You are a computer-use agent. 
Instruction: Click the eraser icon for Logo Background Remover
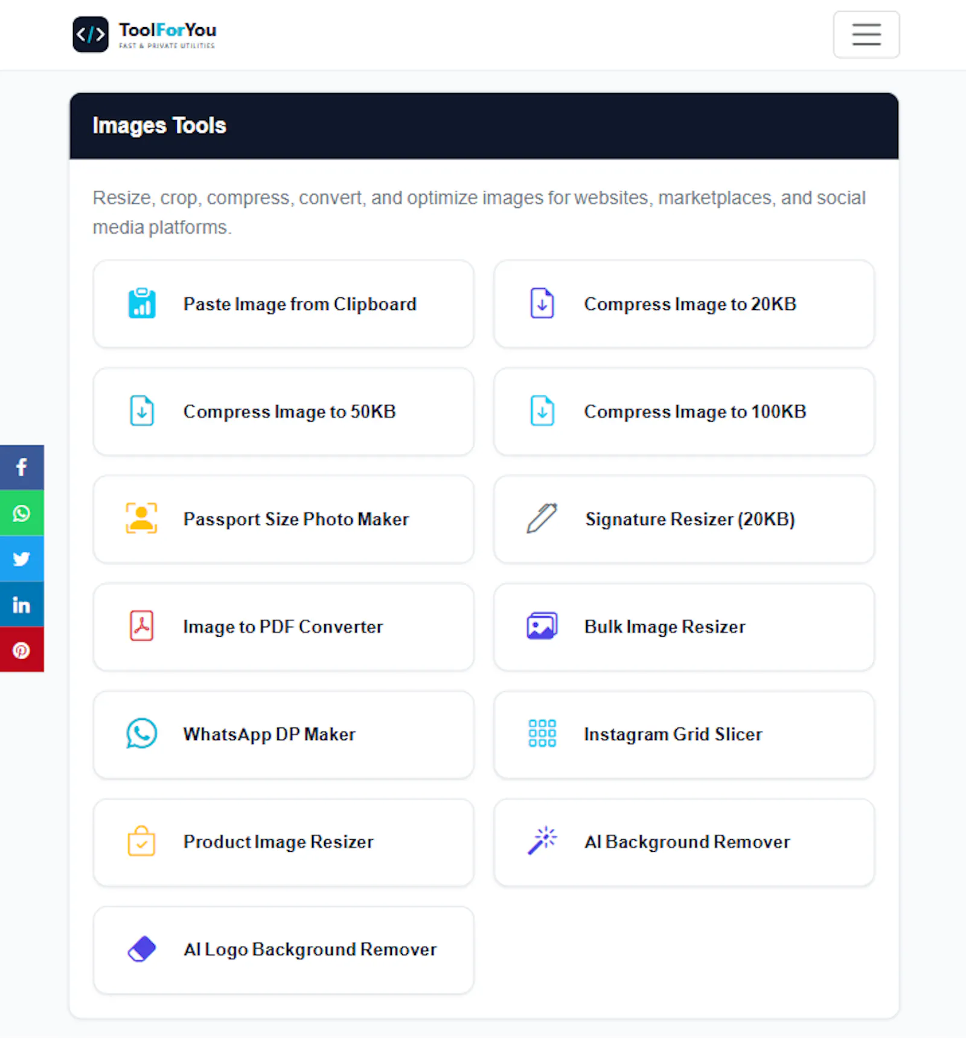click(x=142, y=949)
